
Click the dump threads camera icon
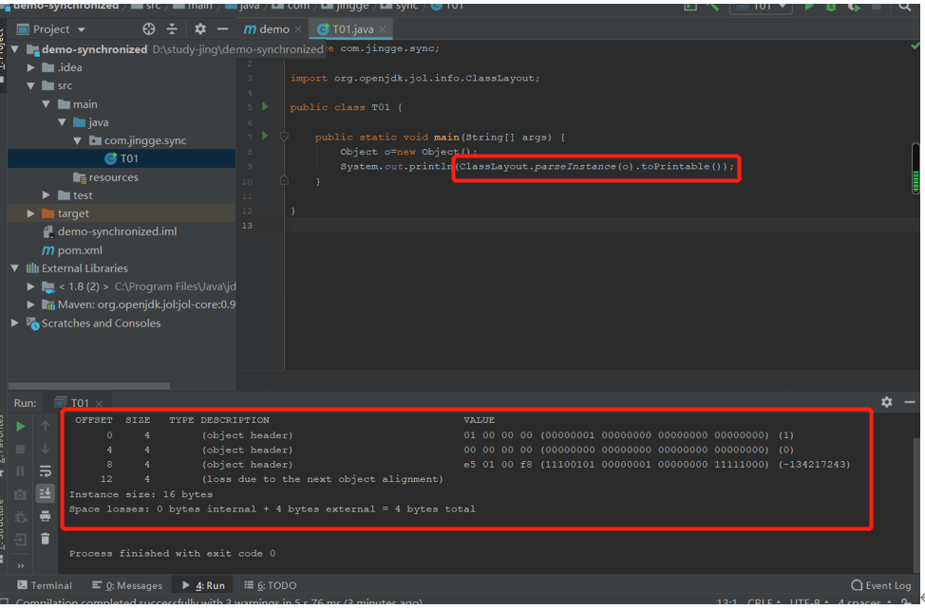(20, 495)
